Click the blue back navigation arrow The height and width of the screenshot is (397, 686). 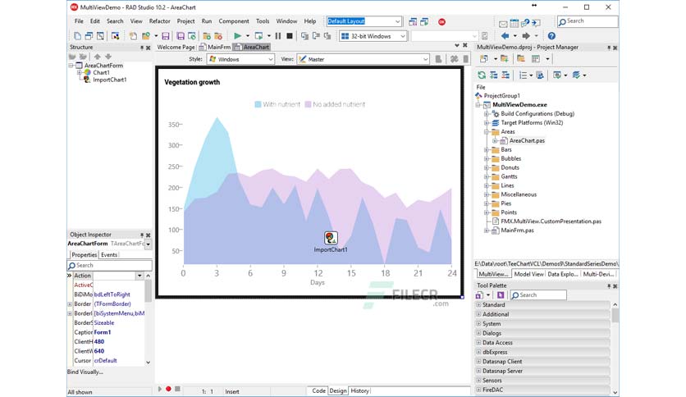(x=505, y=36)
